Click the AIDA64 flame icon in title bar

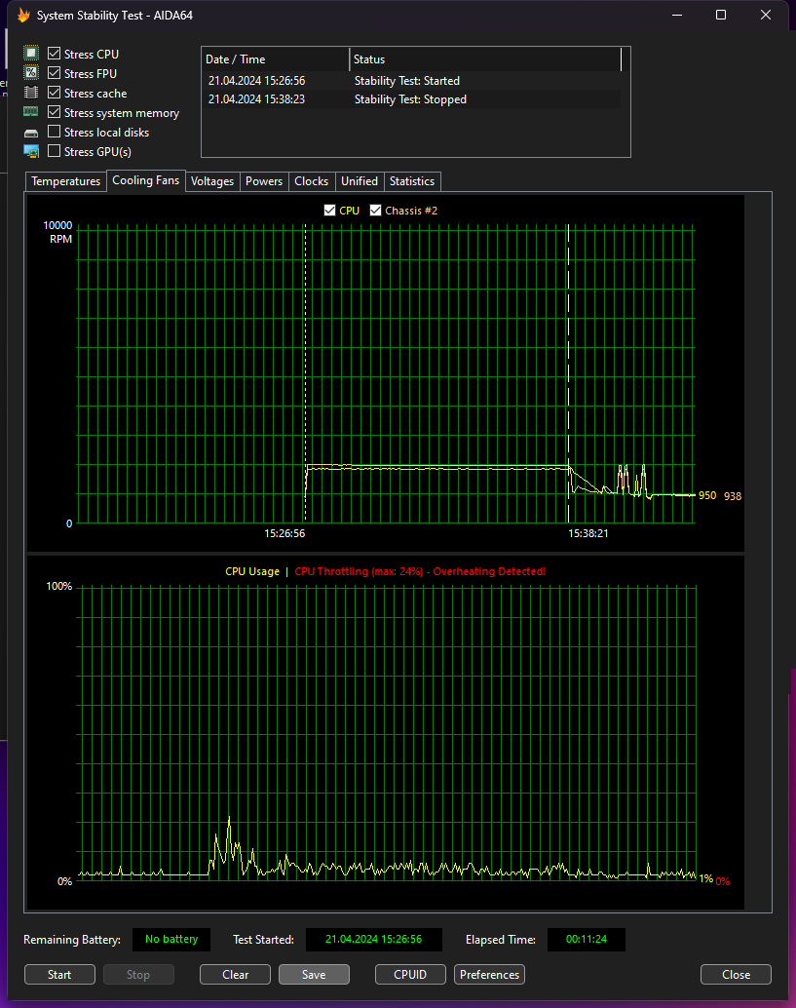[x=23, y=16]
